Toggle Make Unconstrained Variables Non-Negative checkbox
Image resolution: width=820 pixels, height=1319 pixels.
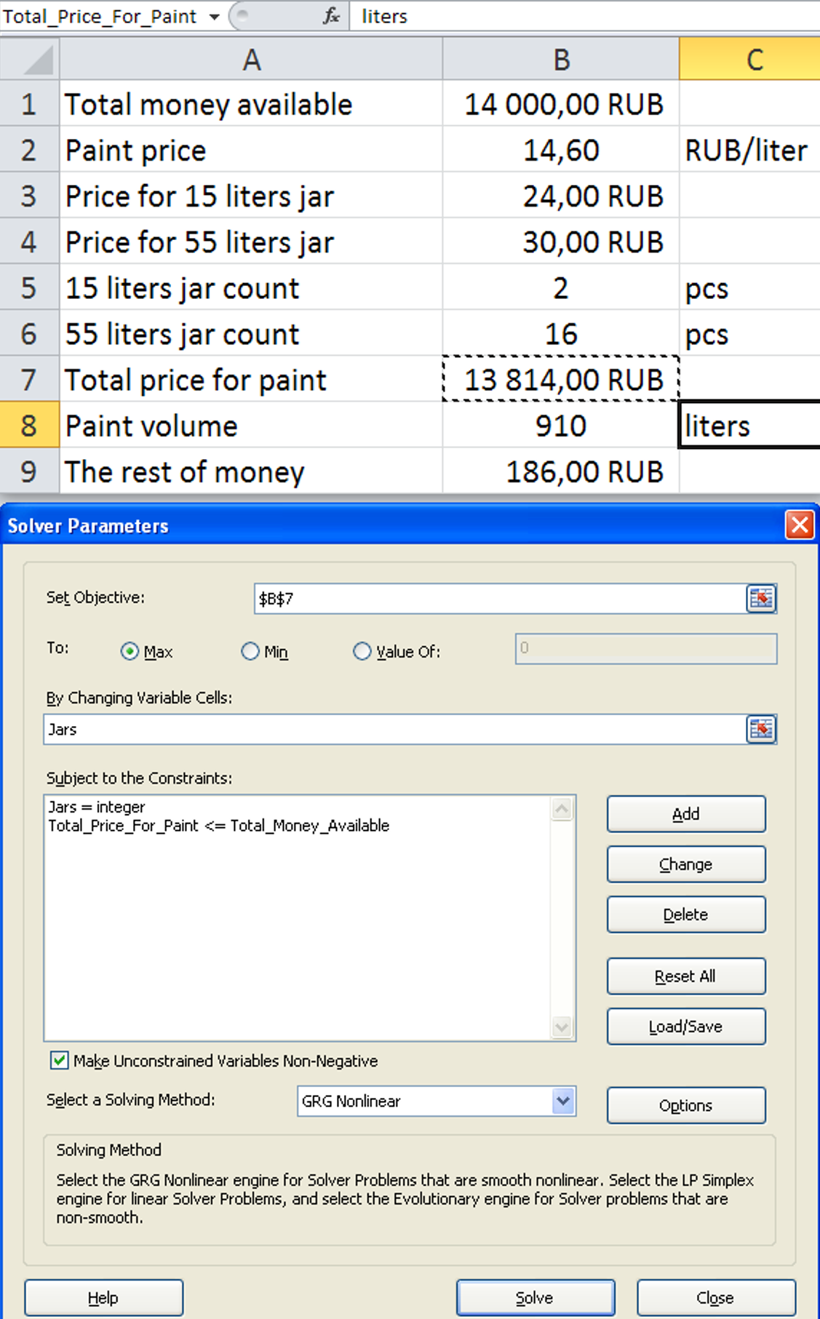tap(60, 1060)
